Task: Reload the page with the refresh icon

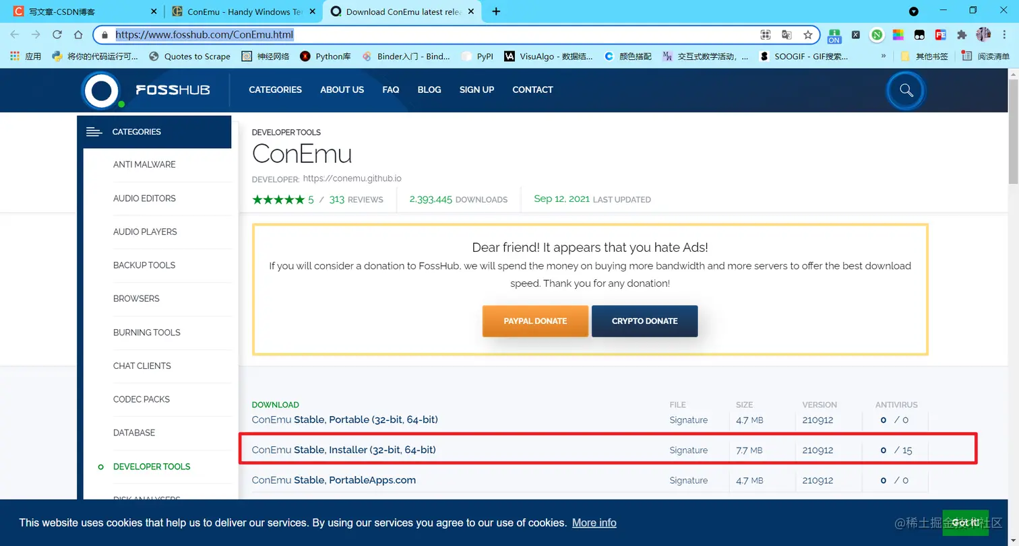Action: (57, 35)
